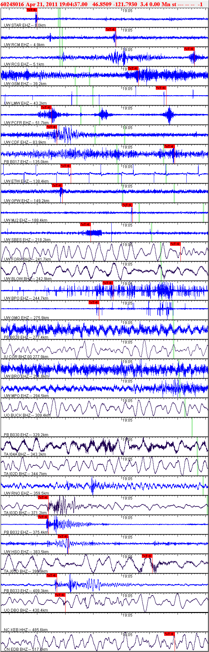Click the label UW LMW EHZ -- 43.2km
The width and height of the screenshot is (209, 652).
point(25,103)
